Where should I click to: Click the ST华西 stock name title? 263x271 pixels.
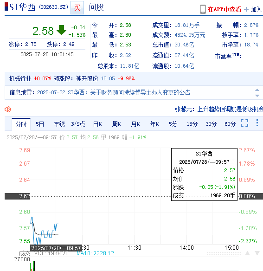pyautogui.click(x=22, y=7)
